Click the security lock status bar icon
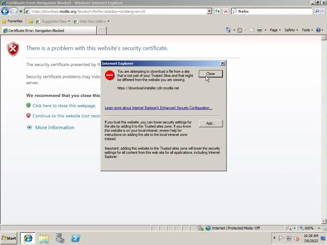 pyautogui.click(x=289, y=228)
